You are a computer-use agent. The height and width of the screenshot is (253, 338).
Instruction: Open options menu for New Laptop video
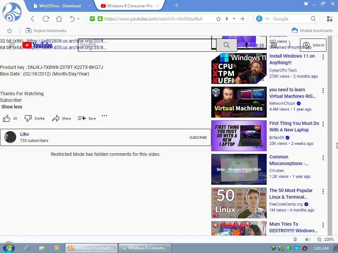[323, 124]
